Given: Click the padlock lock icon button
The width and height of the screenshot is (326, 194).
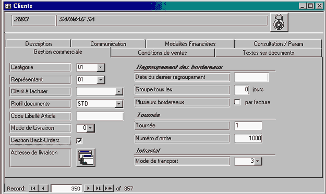Looking at the screenshot, I should click(279, 22).
